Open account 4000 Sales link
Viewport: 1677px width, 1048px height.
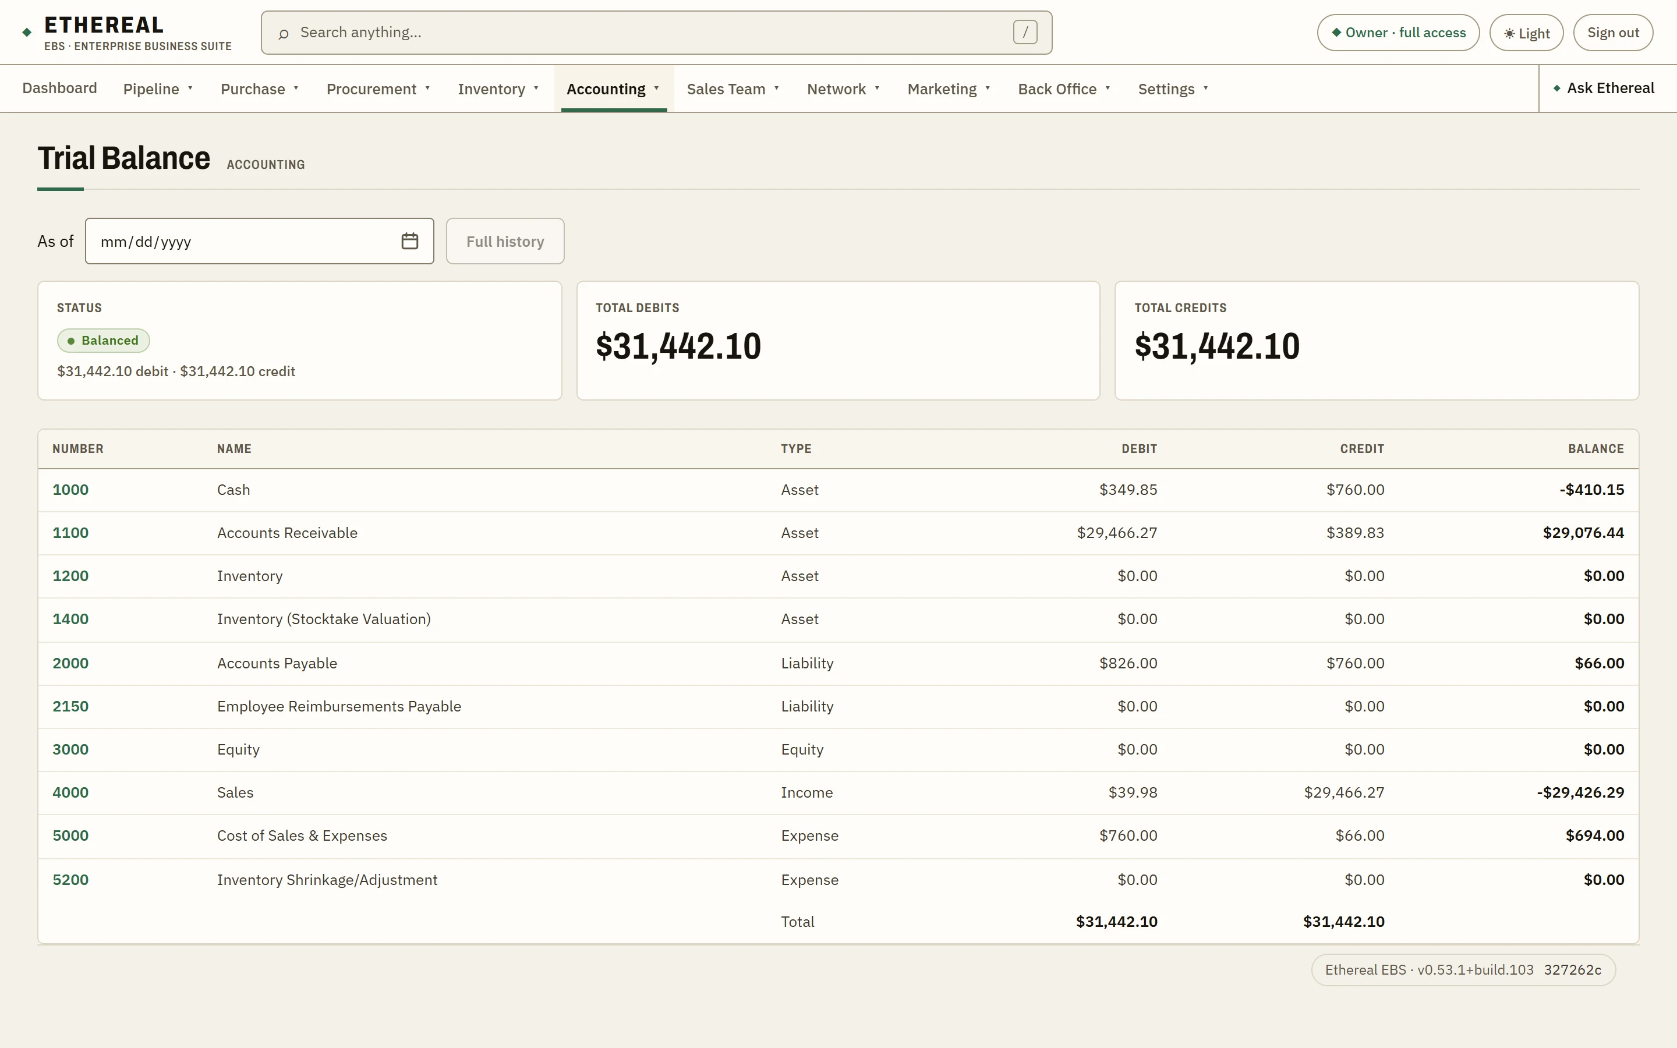[70, 792]
